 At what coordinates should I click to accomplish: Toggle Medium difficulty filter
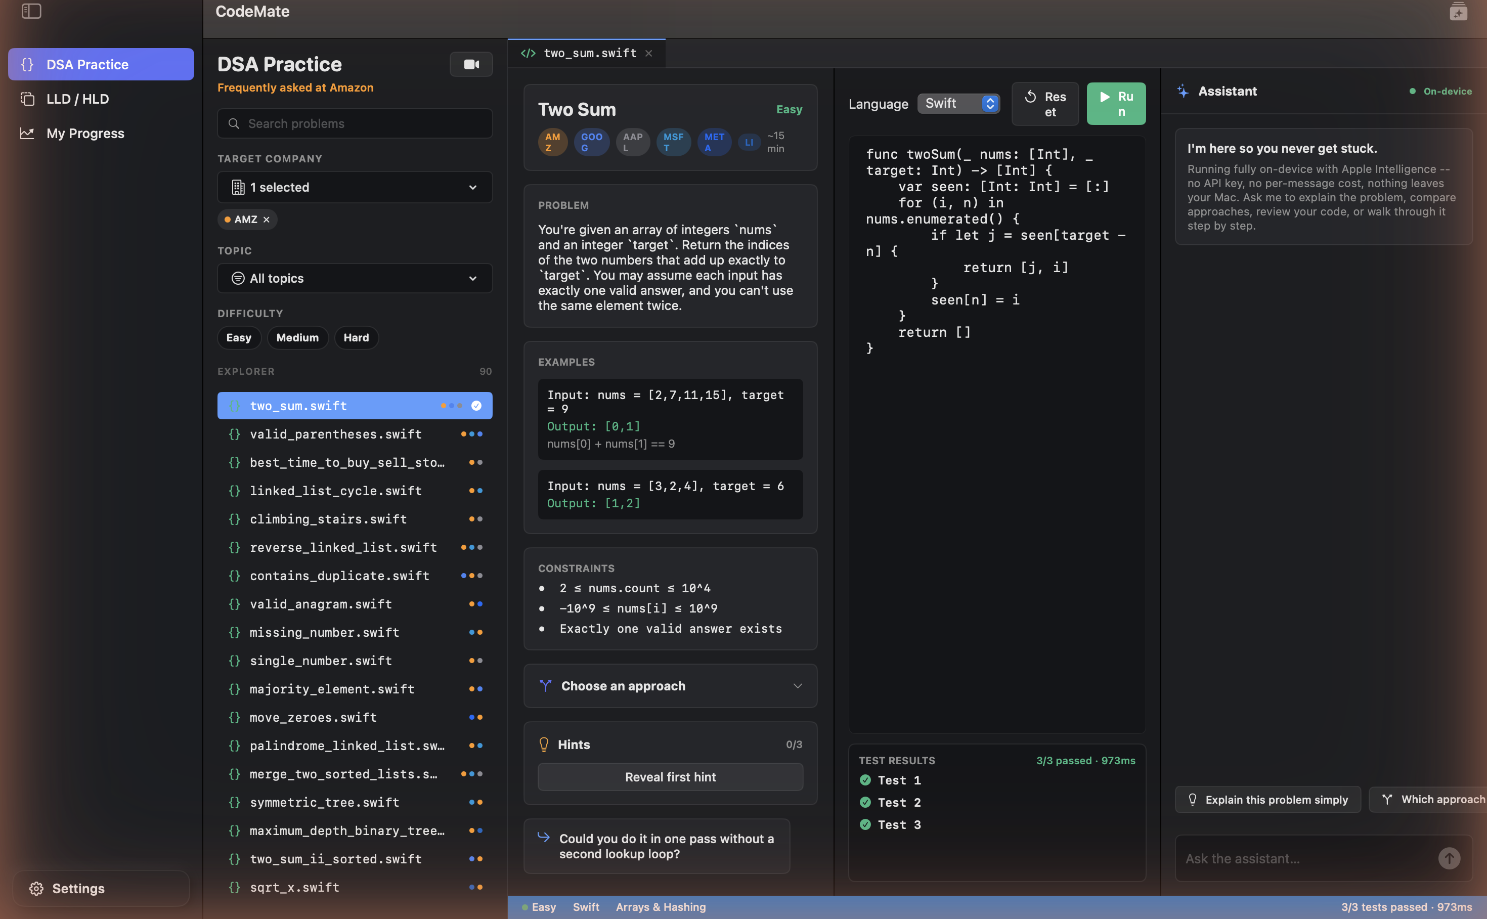point(298,337)
